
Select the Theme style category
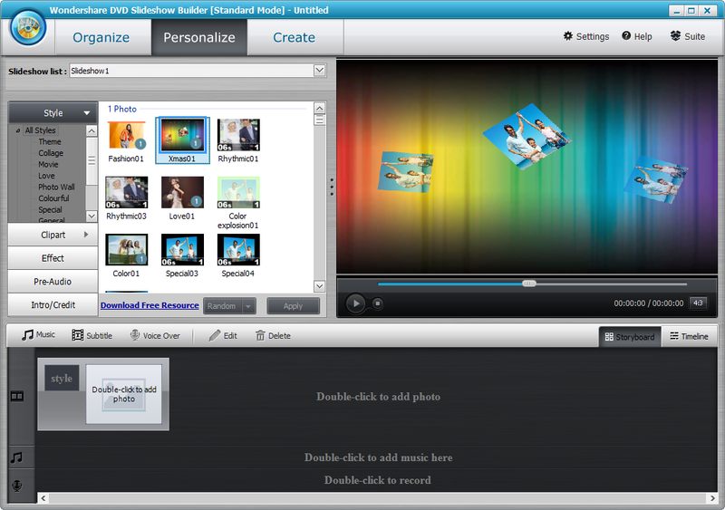[50, 141]
